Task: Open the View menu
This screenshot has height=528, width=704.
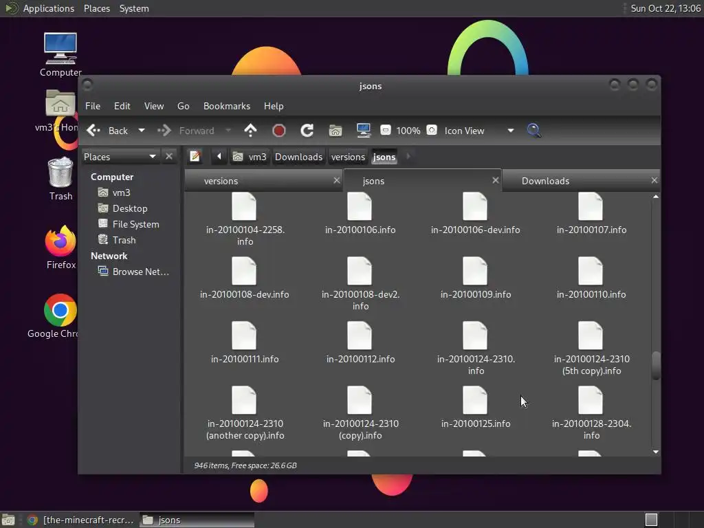Action: [154, 106]
